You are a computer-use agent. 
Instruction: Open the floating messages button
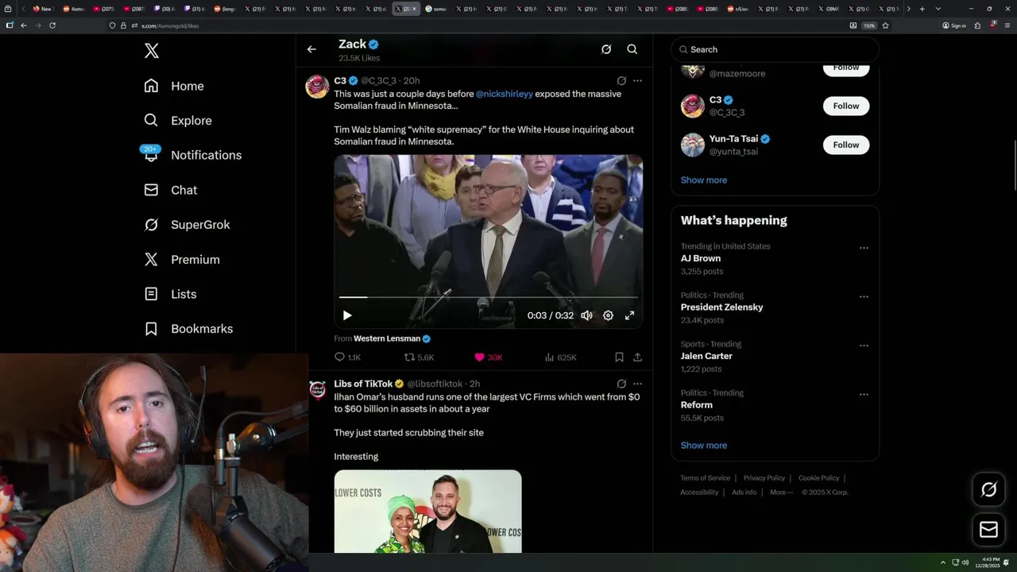click(988, 529)
